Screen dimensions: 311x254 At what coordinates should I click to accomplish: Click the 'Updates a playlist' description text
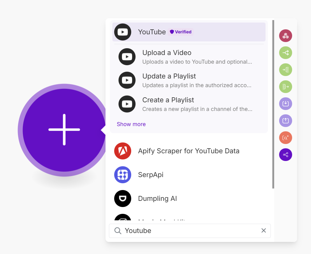click(x=197, y=85)
